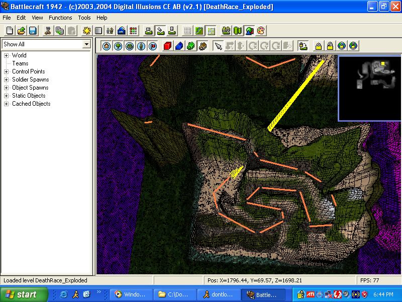Open the Help menu
Viewport: 402px width, 302px height.
(x=102, y=18)
